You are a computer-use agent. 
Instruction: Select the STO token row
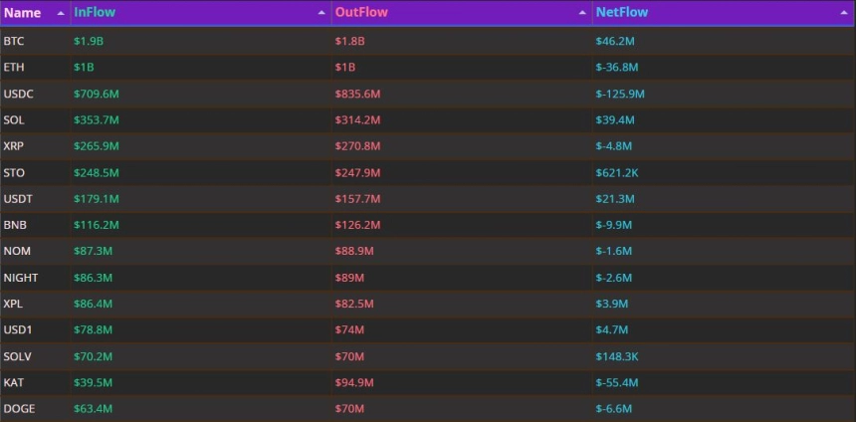[x=14, y=172]
